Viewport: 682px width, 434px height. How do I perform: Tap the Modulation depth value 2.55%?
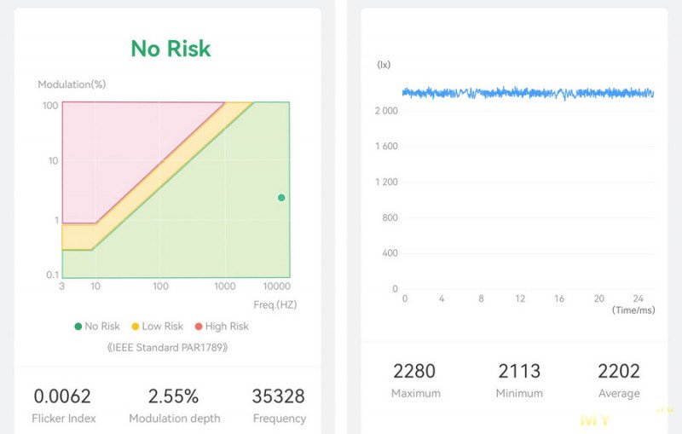click(x=173, y=396)
